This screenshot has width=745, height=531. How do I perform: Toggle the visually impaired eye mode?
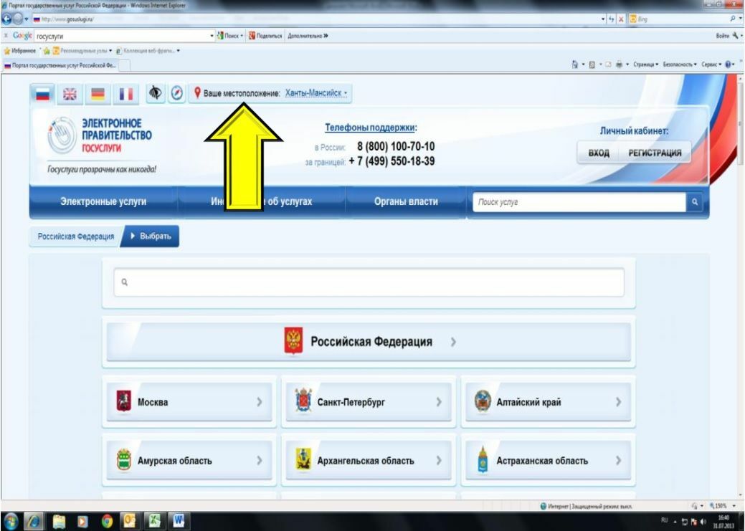155,93
